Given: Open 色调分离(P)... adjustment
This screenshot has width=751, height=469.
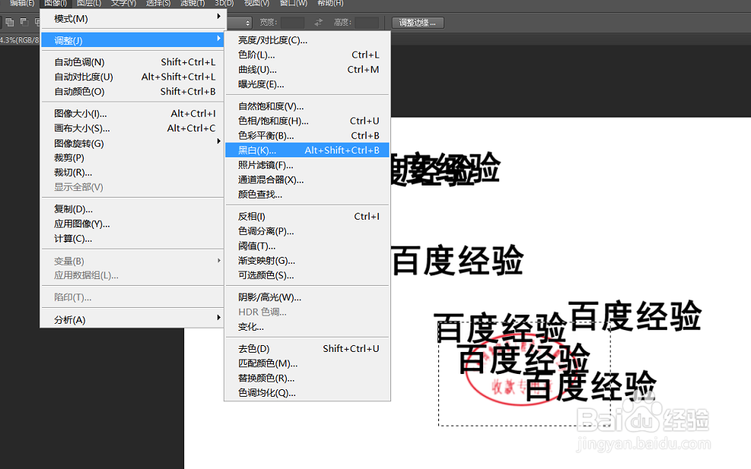Looking at the screenshot, I should [307, 231].
